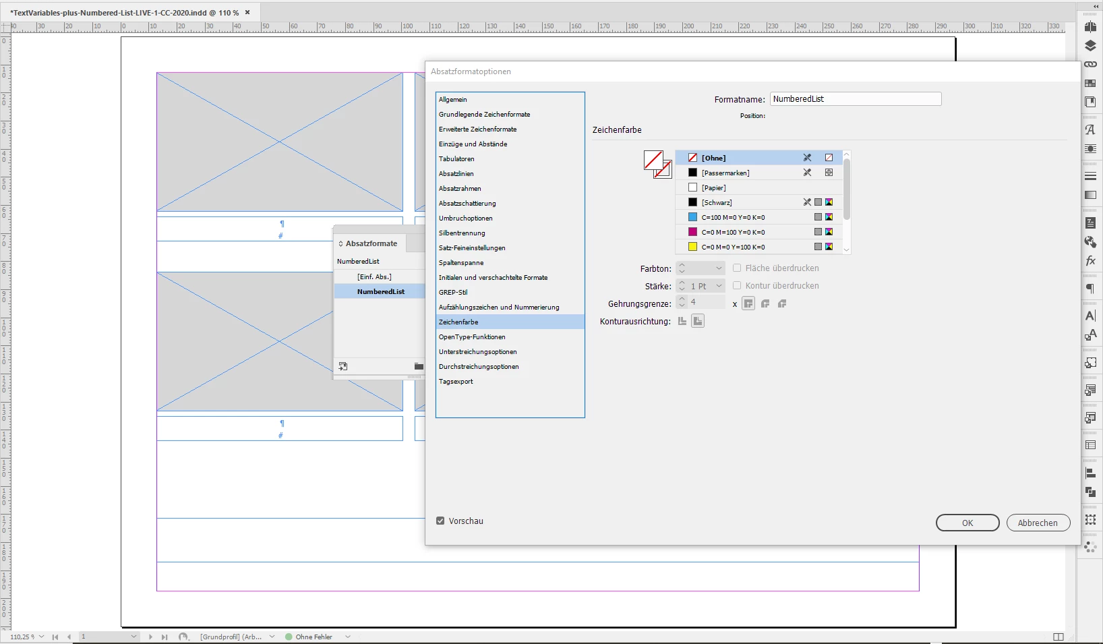Open the Bookmarks panel icon
Image resolution: width=1103 pixels, height=644 pixels.
(1090, 102)
